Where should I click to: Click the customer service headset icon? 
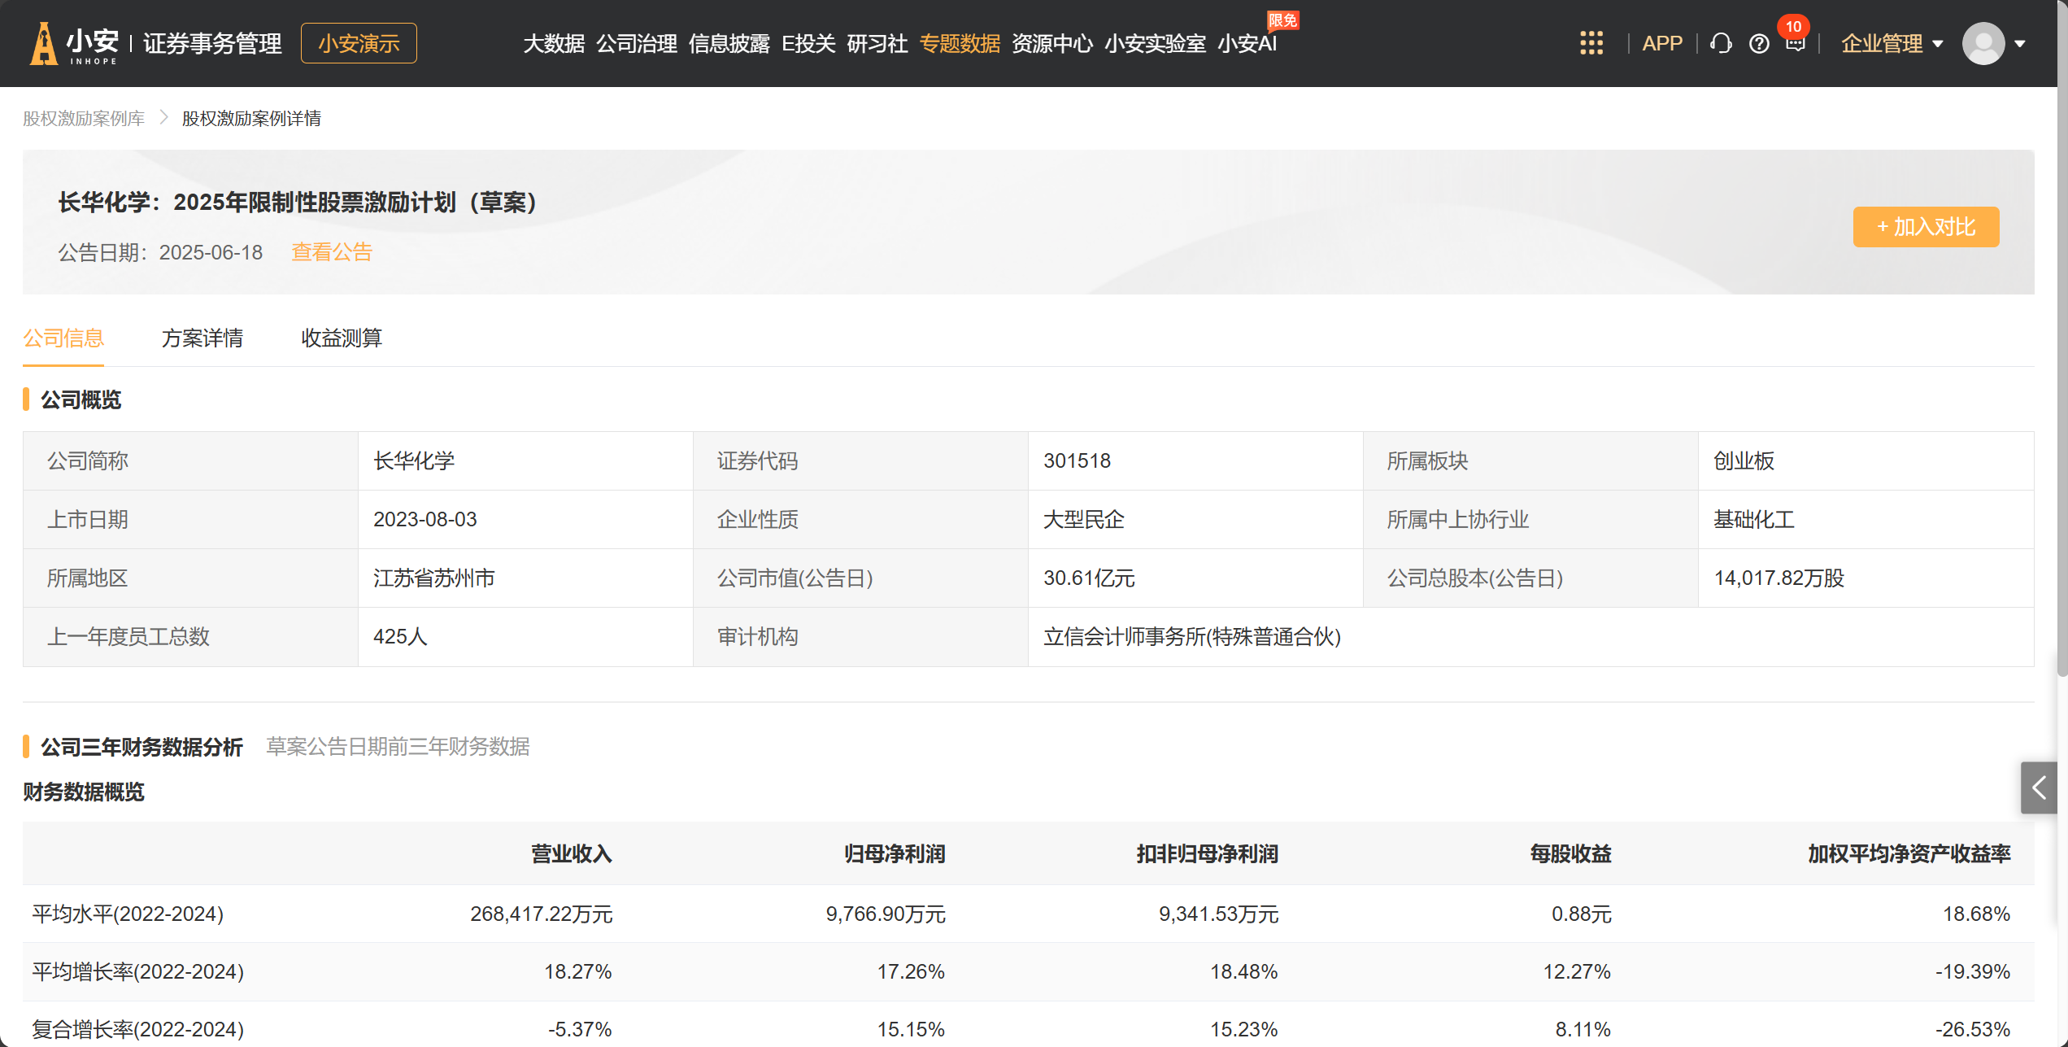(x=1721, y=43)
